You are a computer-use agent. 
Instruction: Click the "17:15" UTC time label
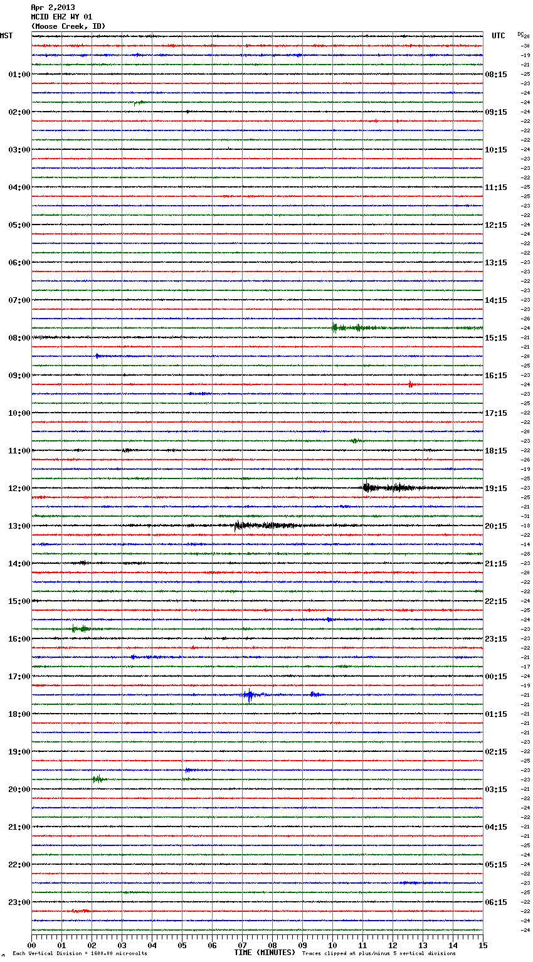click(496, 413)
